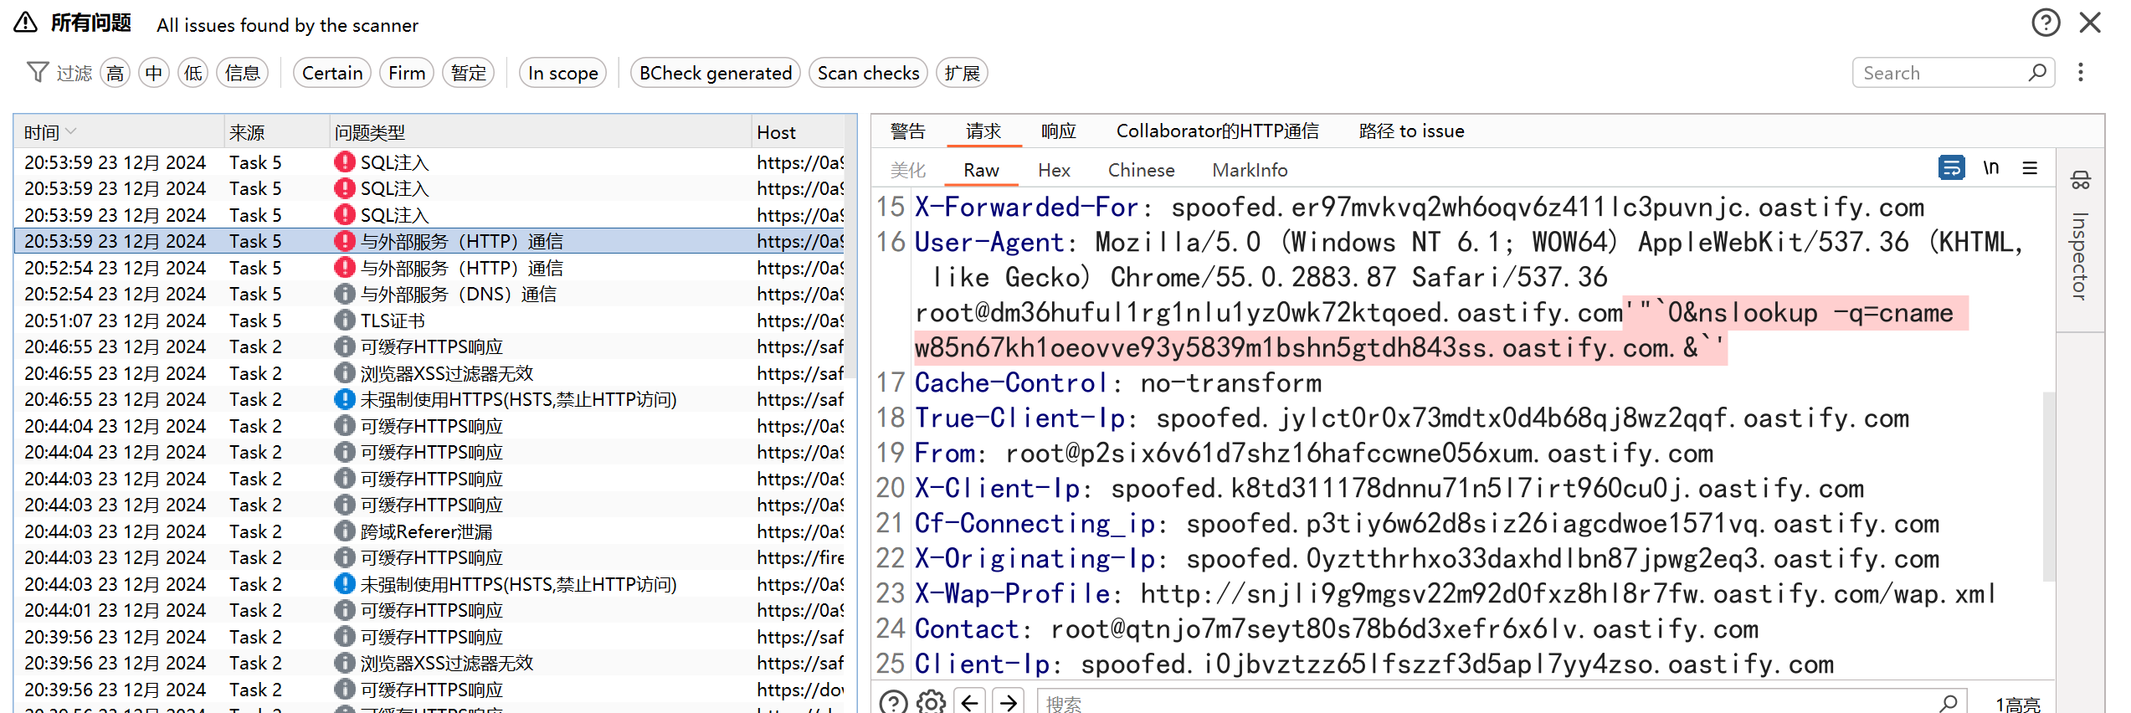
Task: Toggle the Certain confidence filter
Action: (332, 74)
